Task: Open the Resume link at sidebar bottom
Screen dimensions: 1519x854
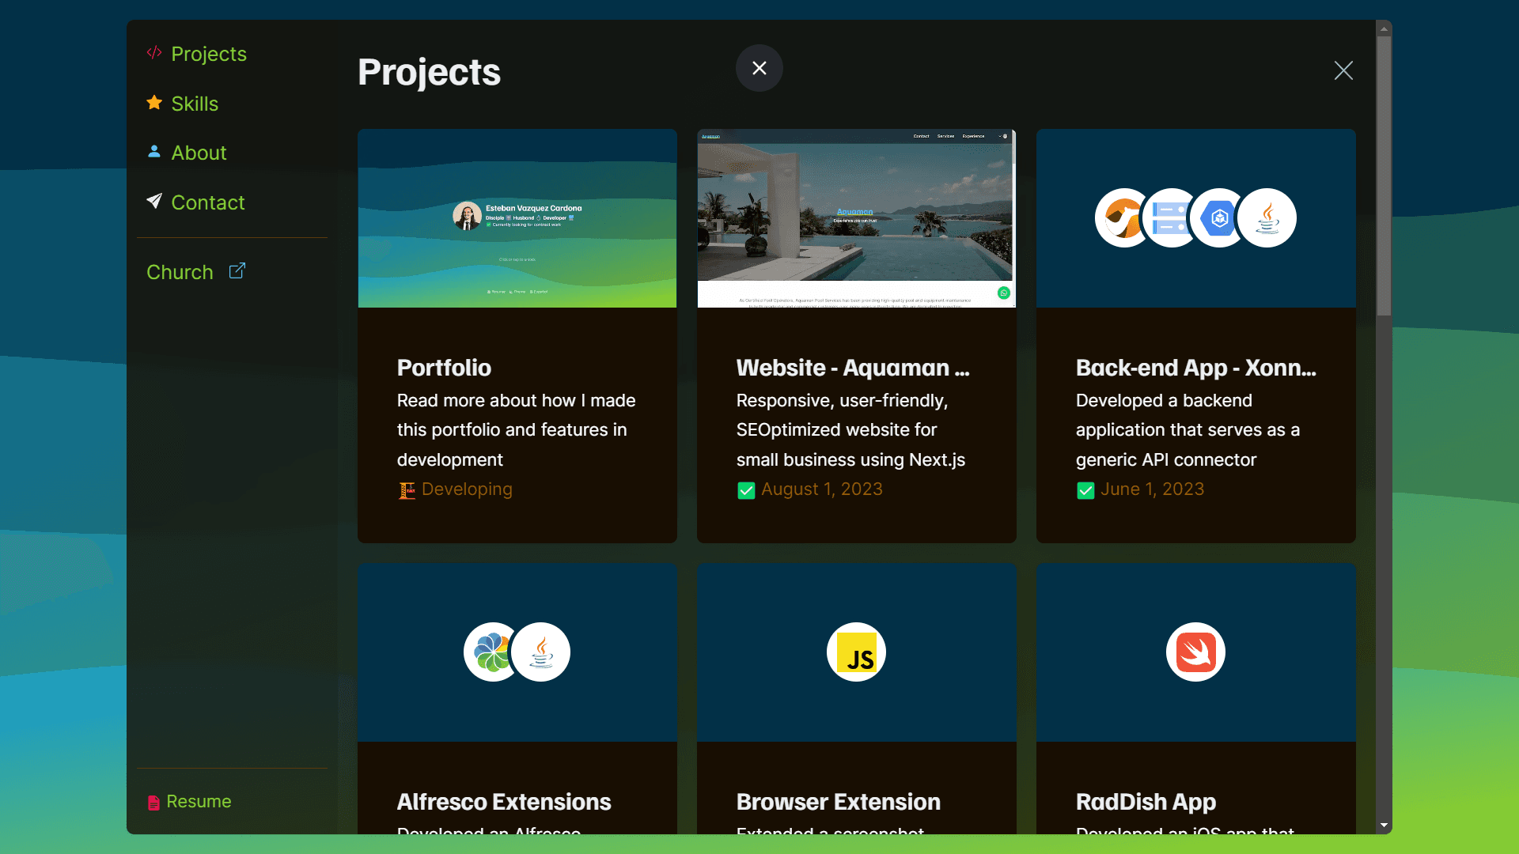Action: click(199, 801)
